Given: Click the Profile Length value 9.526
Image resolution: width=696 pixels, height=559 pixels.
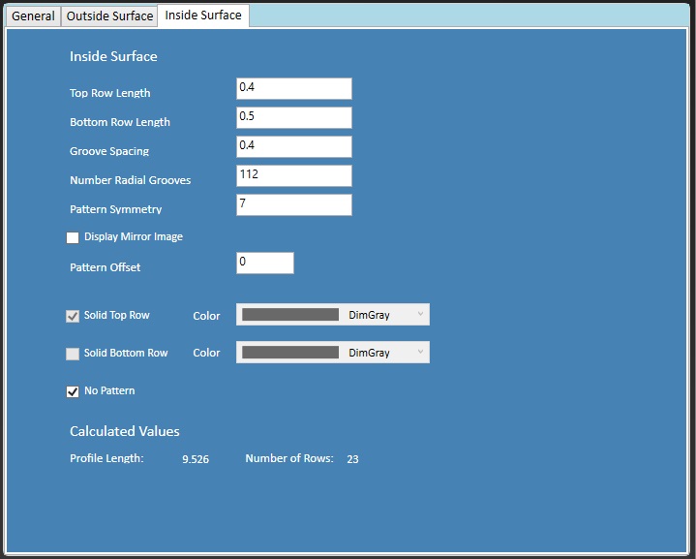Looking at the screenshot, I should (x=196, y=459).
